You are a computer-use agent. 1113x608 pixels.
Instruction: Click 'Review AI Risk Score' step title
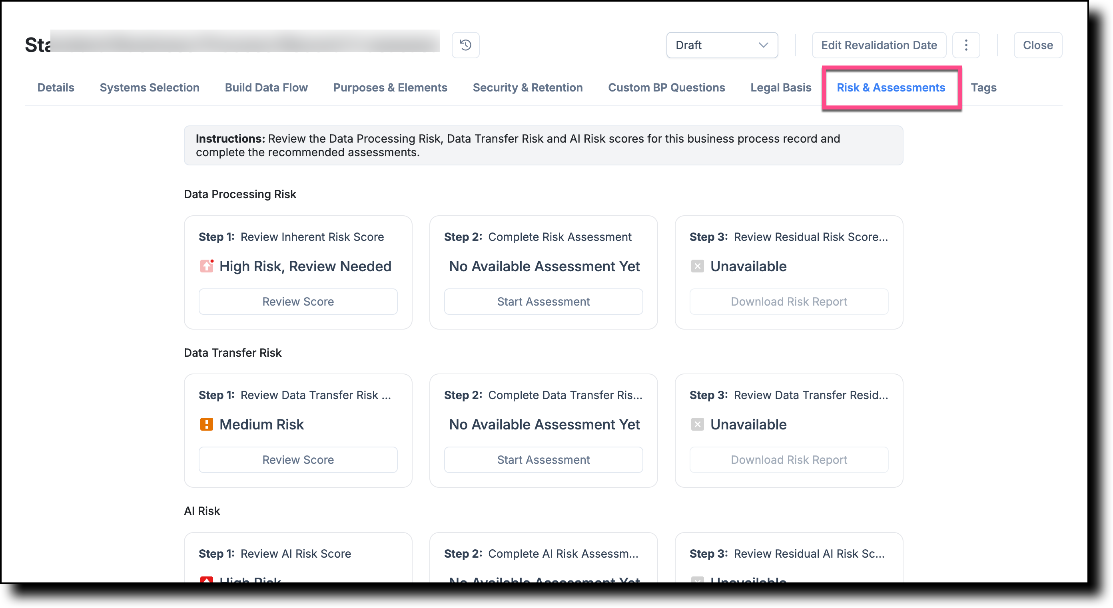pos(296,554)
